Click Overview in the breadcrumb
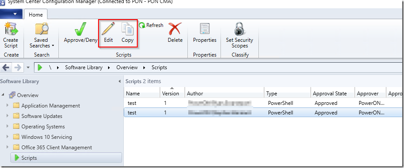Viewport: 404px width, 168px height. click(x=127, y=67)
